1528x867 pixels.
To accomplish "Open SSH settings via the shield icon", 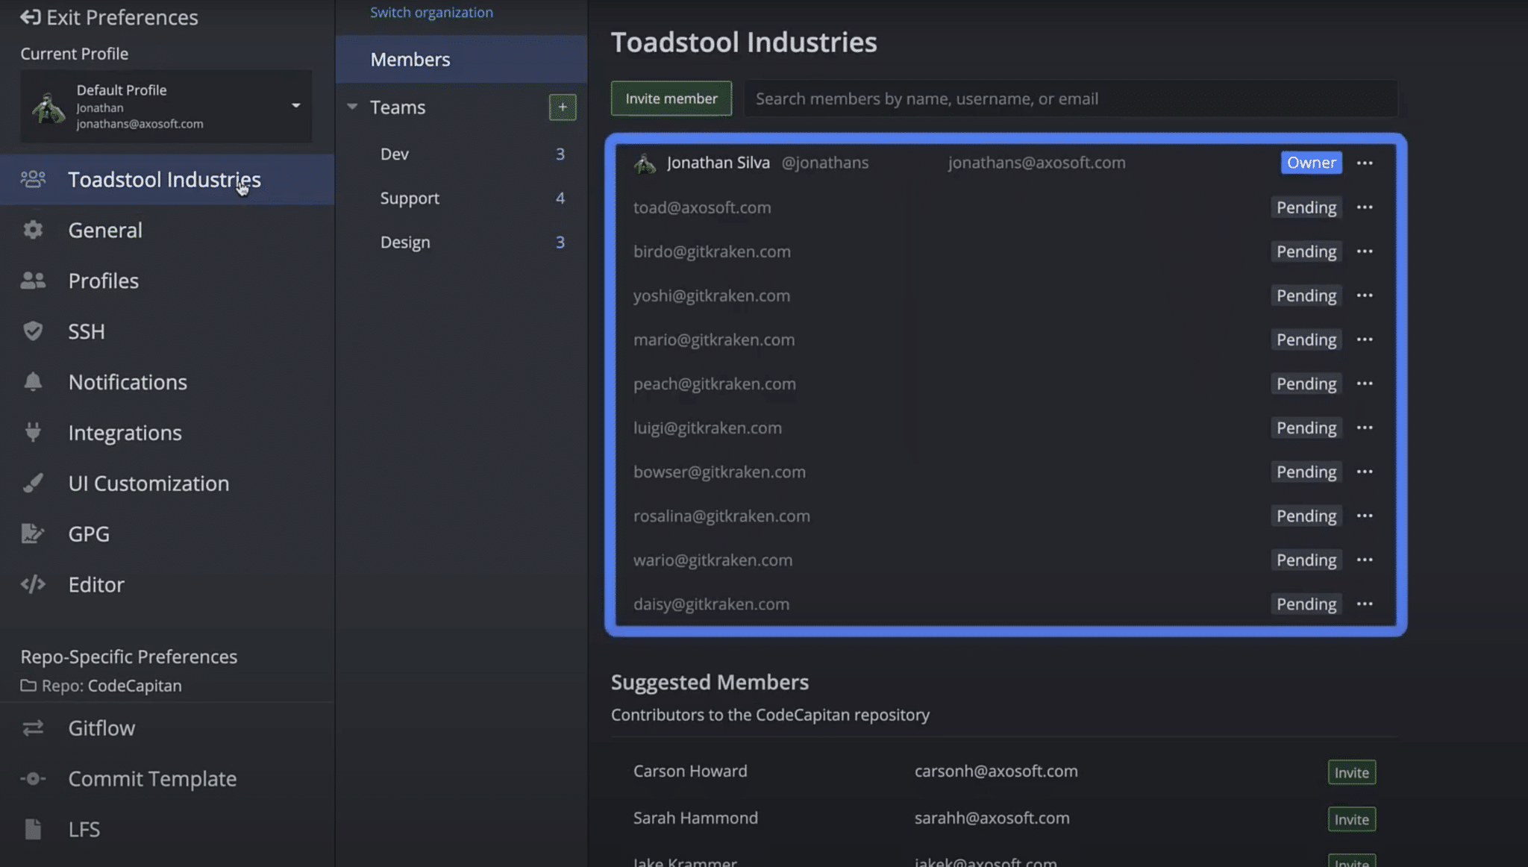I will tap(32, 331).
